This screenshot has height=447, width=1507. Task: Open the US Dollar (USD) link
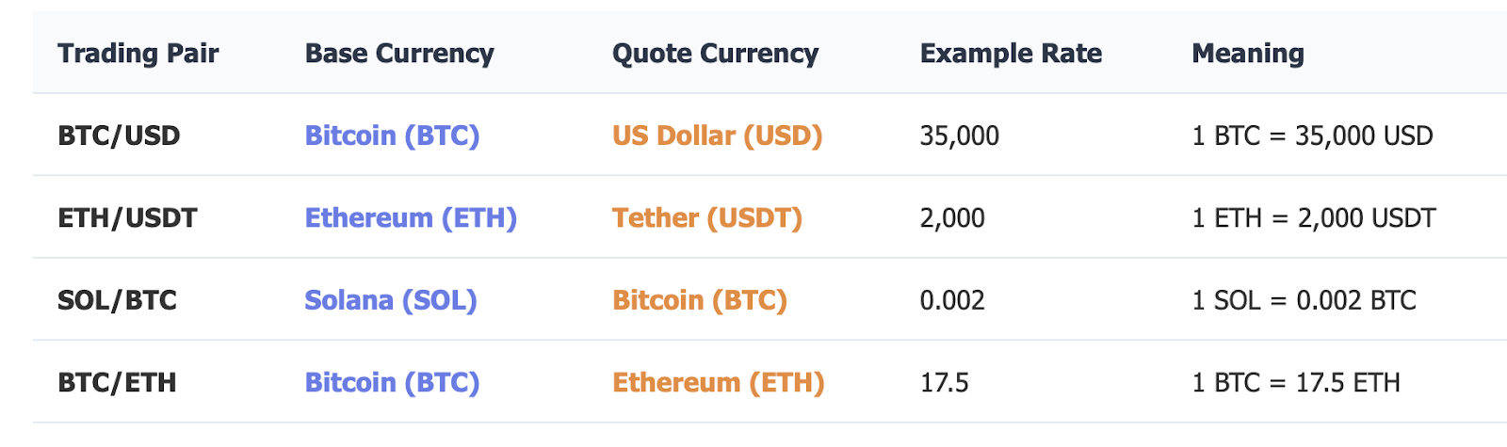tap(717, 136)
